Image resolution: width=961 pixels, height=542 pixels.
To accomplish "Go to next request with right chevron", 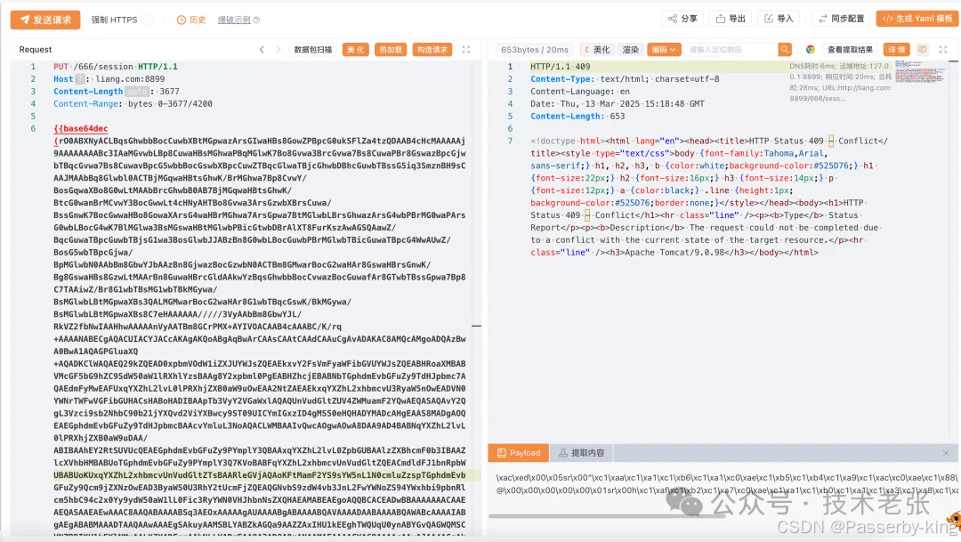I will 279,50.
